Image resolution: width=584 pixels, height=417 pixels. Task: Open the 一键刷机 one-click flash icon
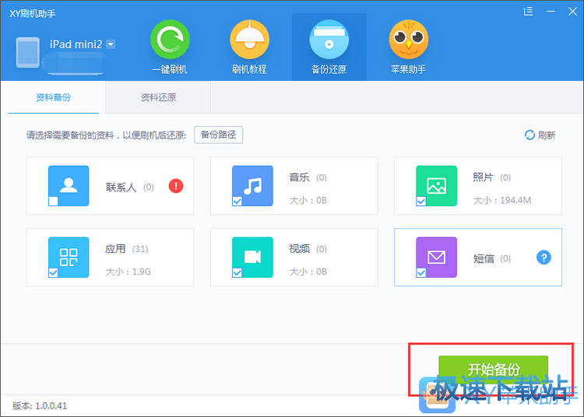169,40
